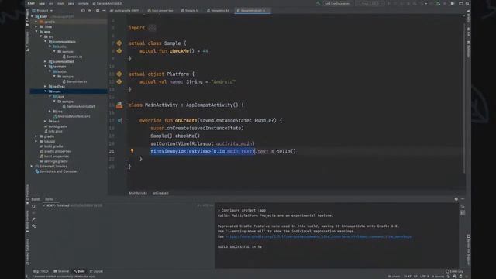Viewport: 496px width, 279px height.
Task: Click gutter actual marker beside val name
Action: coord(119,81)
